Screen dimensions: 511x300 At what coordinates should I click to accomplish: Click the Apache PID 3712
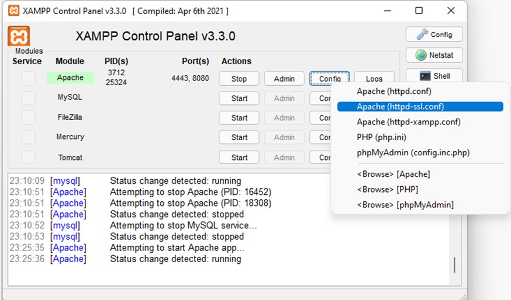pyautogui.click(x=116, y=72)
